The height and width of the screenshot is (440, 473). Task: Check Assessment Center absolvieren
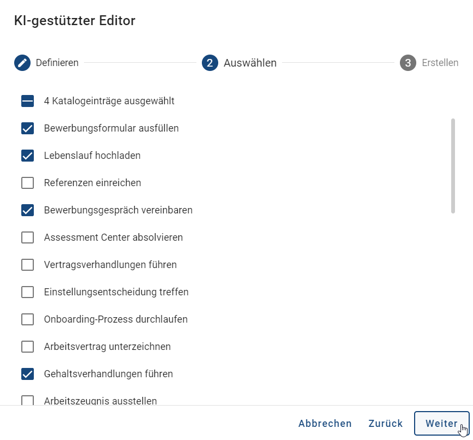(27, 237)
